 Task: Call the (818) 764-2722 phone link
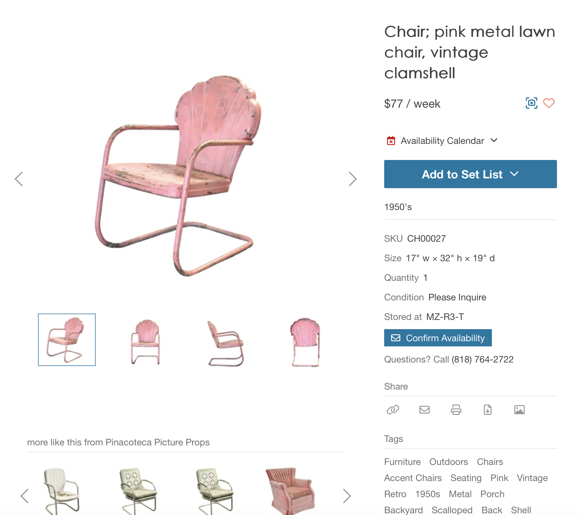point(482,359)
